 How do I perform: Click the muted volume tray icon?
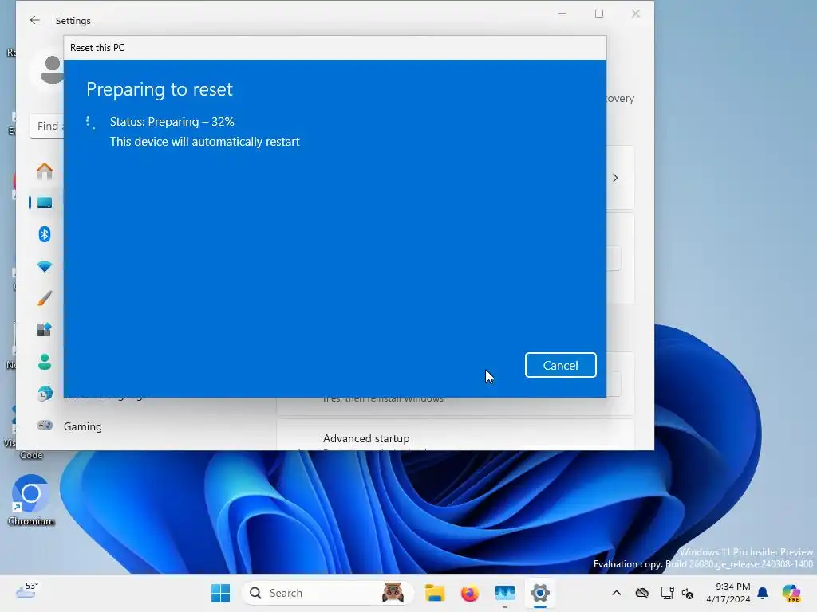click(688, 593)
